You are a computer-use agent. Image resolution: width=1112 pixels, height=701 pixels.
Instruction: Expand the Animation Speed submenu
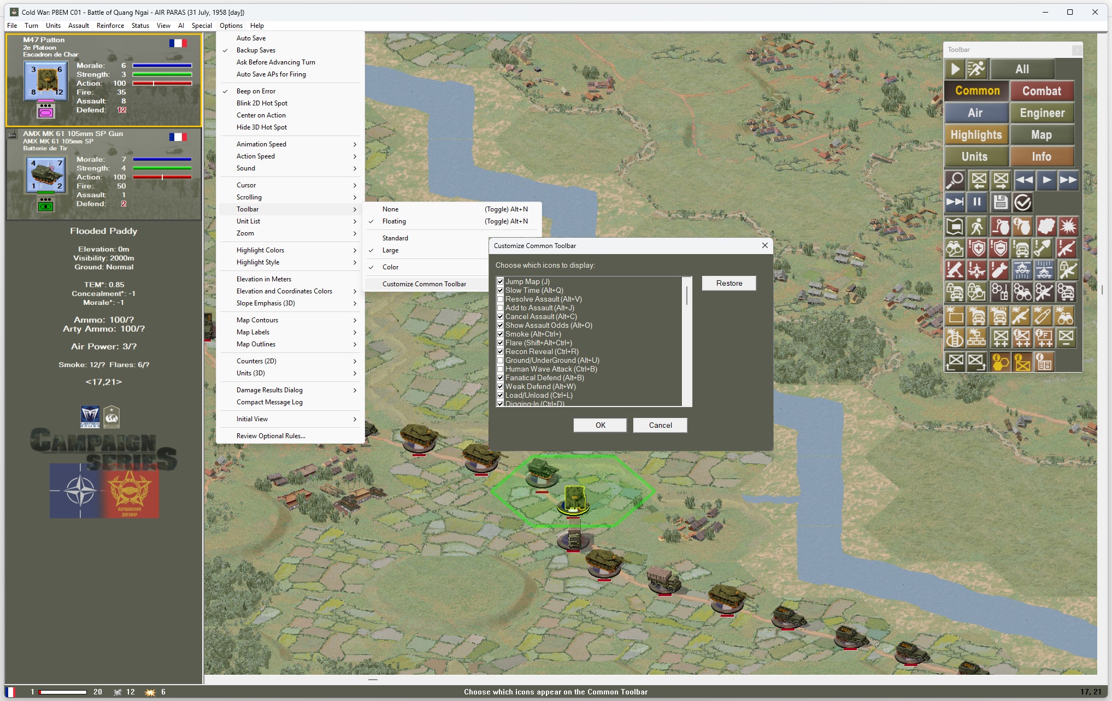(290, 144)
